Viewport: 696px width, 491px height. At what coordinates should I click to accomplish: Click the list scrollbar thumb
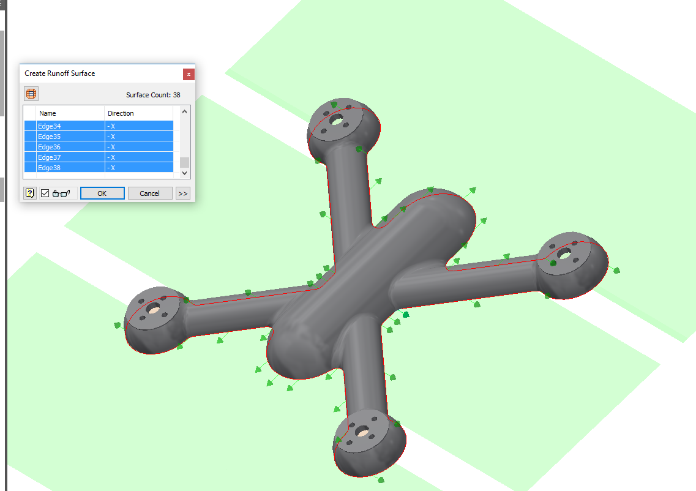[x=185, y=162]
